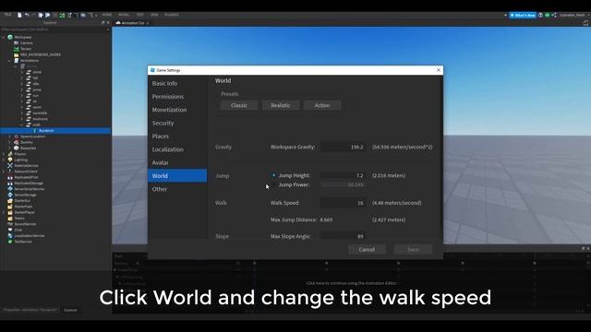Click the Workspace Gravity input field

(x=343, y=148)
